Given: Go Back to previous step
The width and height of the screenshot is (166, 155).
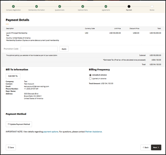Looking at the screenshot, I should tap(145, 147).
